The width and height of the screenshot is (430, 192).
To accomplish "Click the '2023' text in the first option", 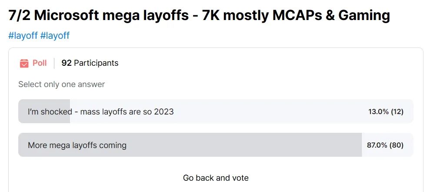I will [x=164, y=111].
